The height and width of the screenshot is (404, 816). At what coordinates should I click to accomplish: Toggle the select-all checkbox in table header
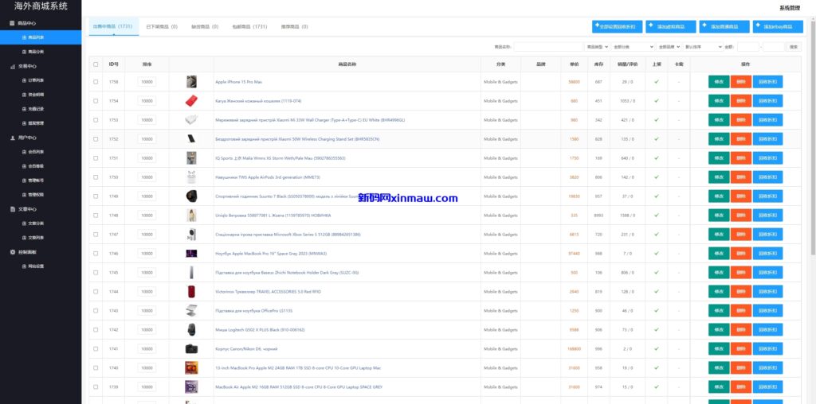(96, 64)
